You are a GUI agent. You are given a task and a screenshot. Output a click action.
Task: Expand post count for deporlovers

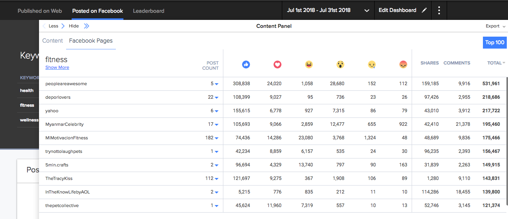217,98
